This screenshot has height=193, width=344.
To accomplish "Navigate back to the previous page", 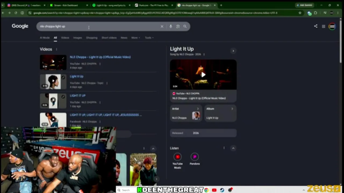I will tap(3, 13).
